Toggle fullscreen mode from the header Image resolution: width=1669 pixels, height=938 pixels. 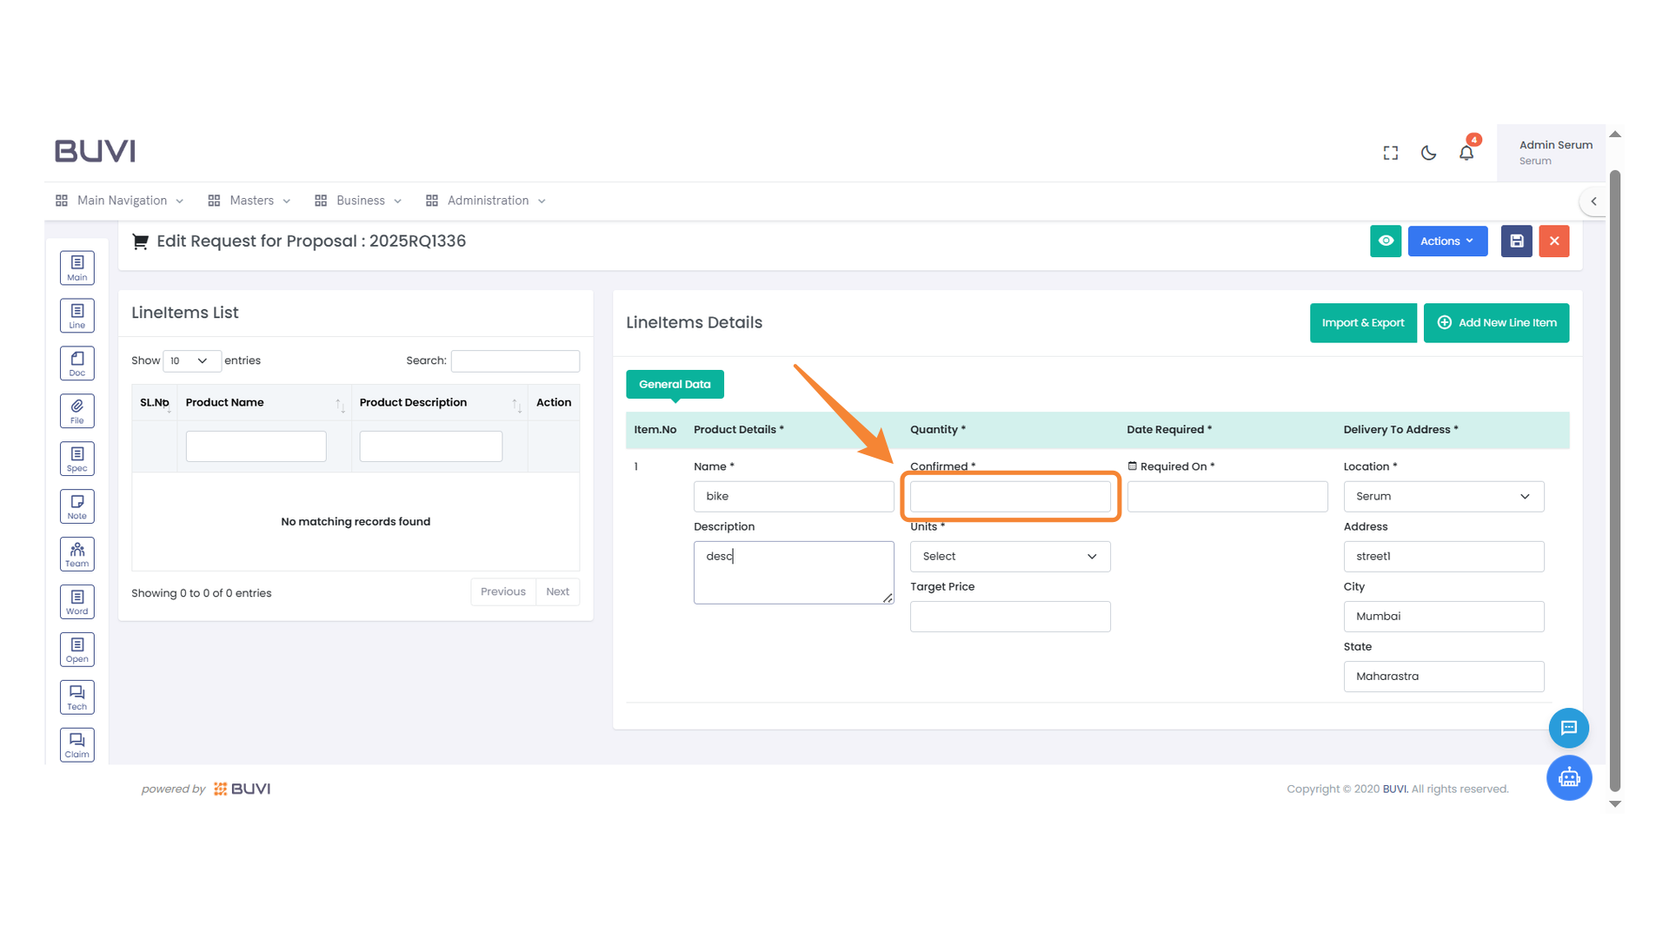pos(1390,152)
